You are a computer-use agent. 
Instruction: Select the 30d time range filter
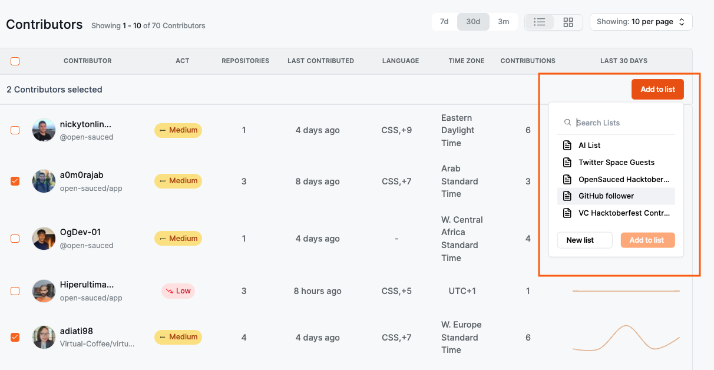point(473,21)
